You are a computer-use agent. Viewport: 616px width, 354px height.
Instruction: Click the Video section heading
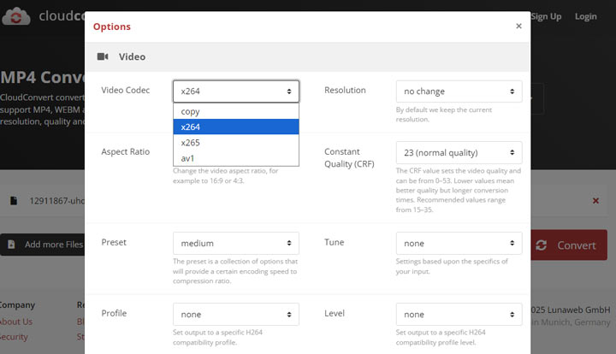point(132,57)
